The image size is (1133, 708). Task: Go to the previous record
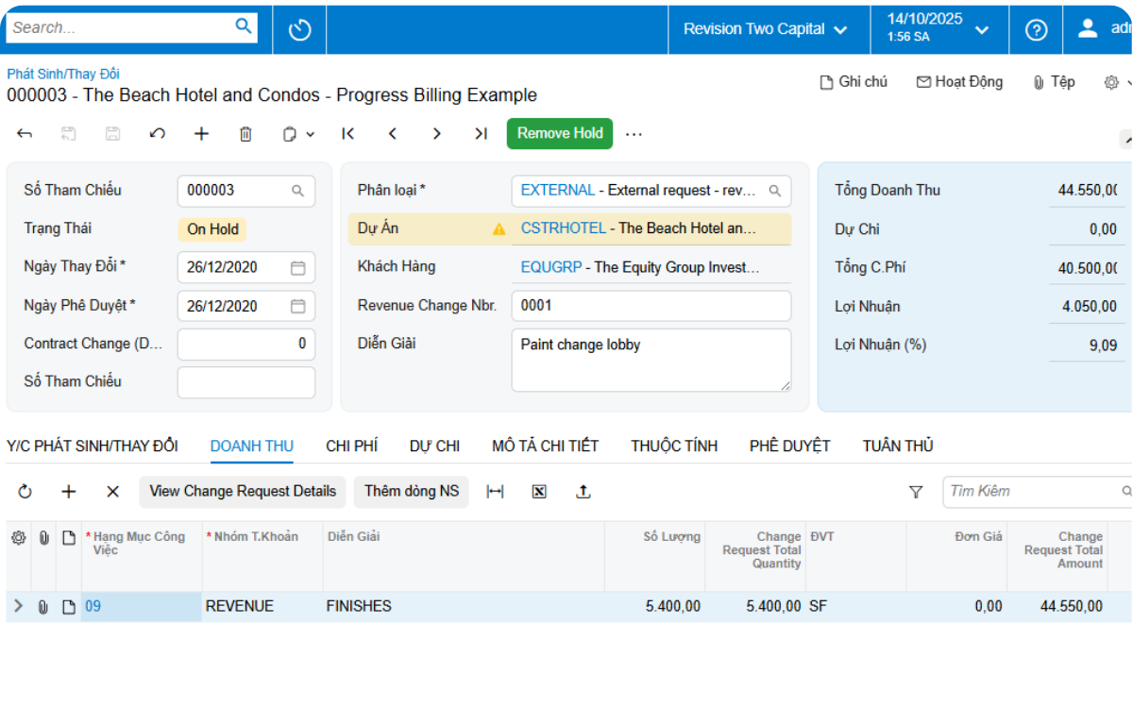(x=392, y=133)
